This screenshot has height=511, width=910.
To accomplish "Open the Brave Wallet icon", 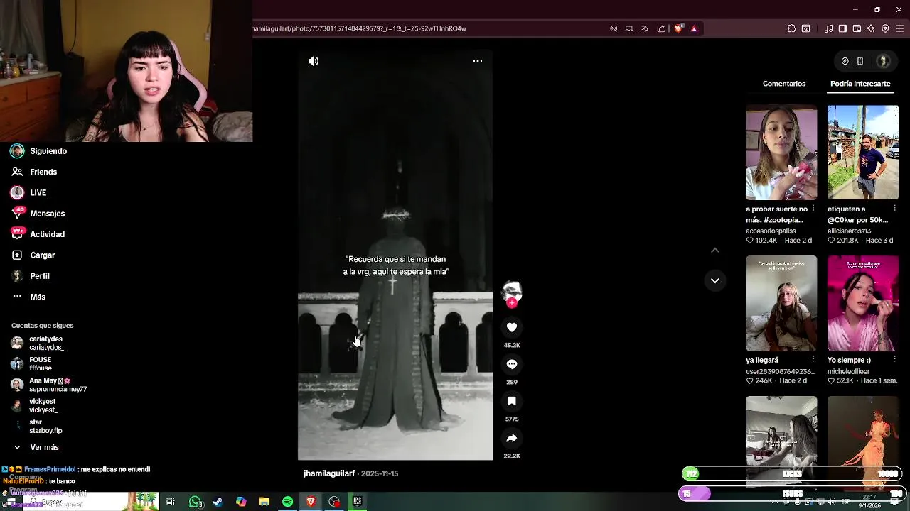I will pos(857,28).
